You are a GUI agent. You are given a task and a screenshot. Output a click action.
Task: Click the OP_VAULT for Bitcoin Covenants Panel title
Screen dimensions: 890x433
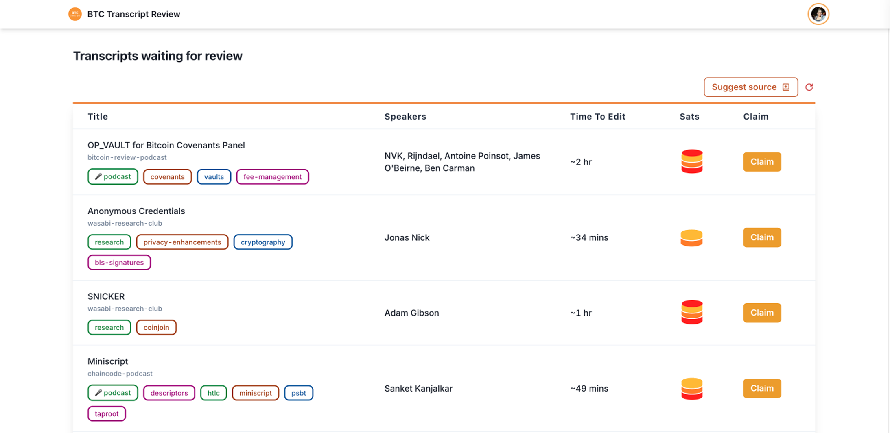tap(166, 145)
